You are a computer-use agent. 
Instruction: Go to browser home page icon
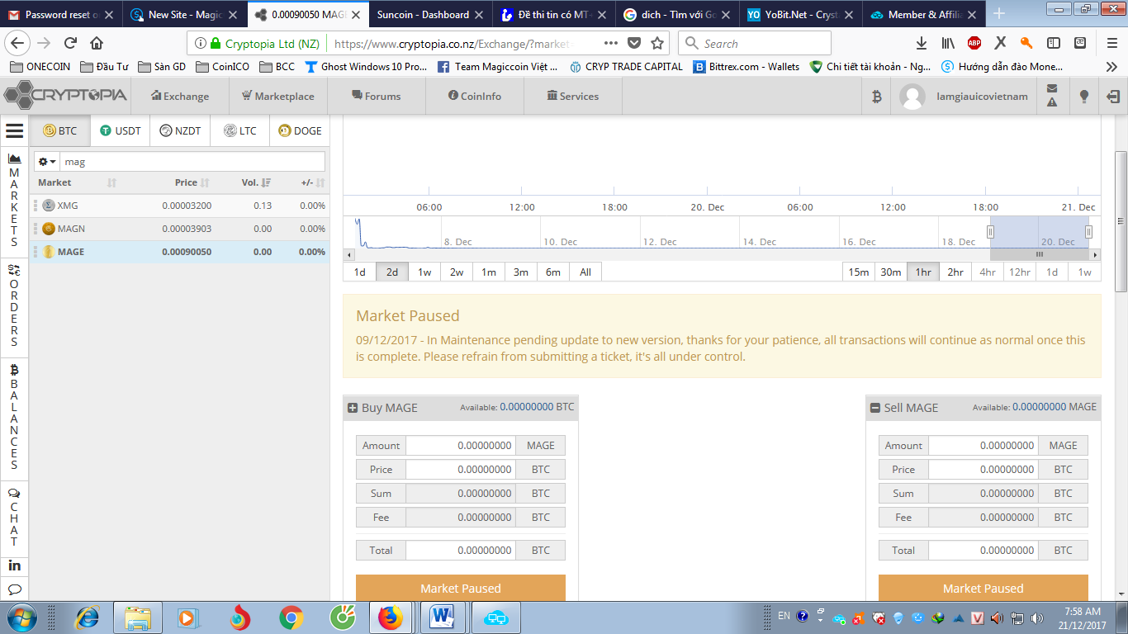pyautogui.click(x=97, y=44)
